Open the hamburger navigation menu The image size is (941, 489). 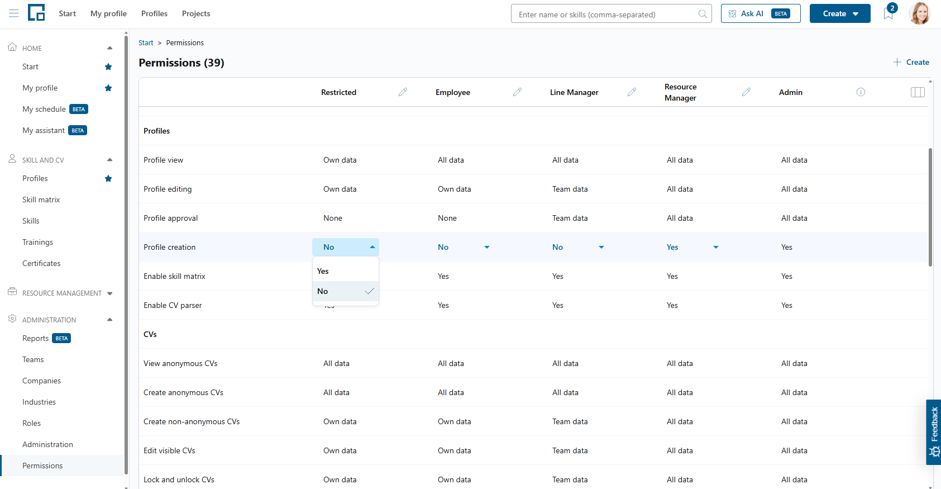(x=14, y=13)
